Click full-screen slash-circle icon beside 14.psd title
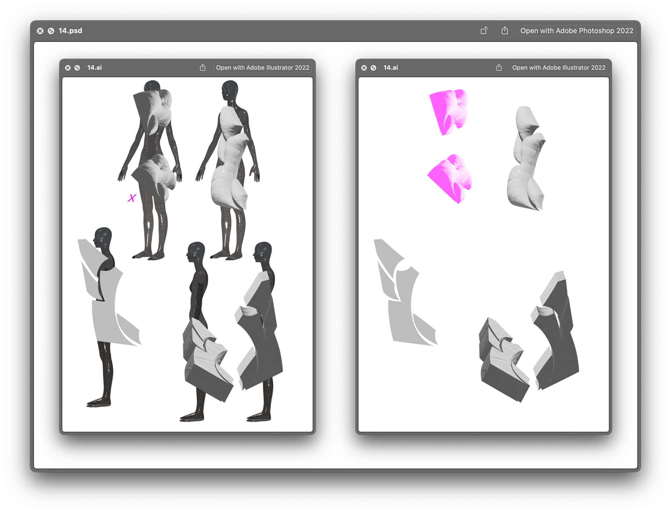Screen dimensions: 671x512 tap(51, 31)
